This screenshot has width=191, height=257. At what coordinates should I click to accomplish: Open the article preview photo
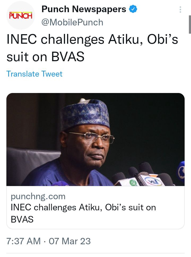(x=95, y=139)
